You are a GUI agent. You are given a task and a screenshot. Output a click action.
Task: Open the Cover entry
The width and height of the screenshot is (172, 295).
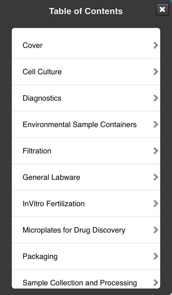point(86,45)
